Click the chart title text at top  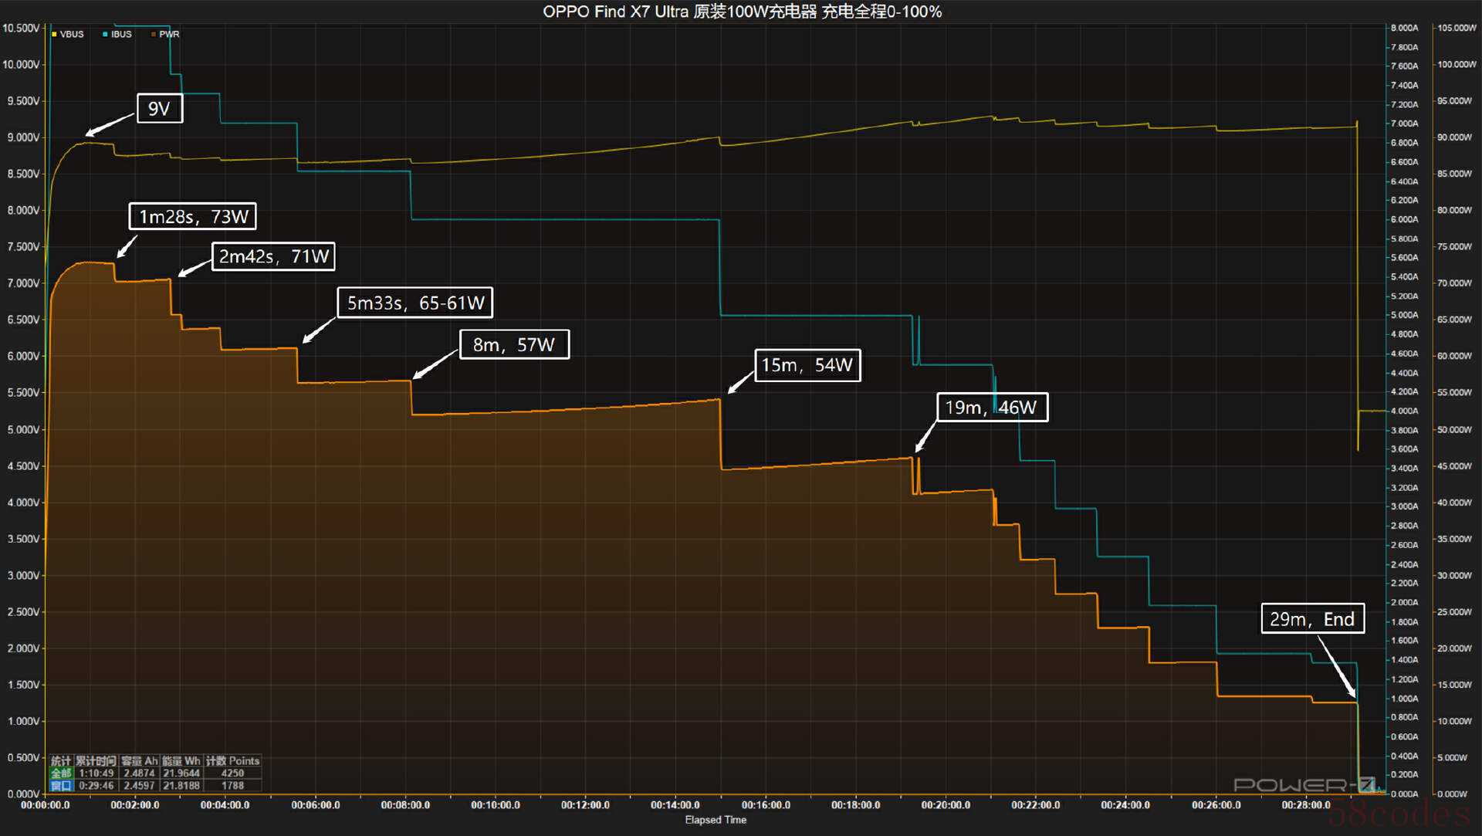(741, 12)
